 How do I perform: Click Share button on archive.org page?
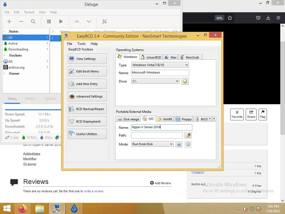pos(251,115)
